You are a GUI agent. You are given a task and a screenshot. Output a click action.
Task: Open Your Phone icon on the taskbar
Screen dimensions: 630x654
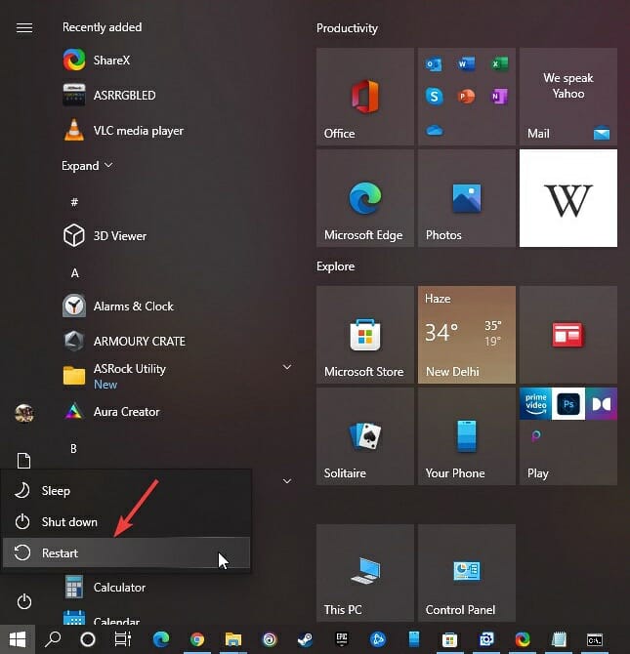click(414, 639)
